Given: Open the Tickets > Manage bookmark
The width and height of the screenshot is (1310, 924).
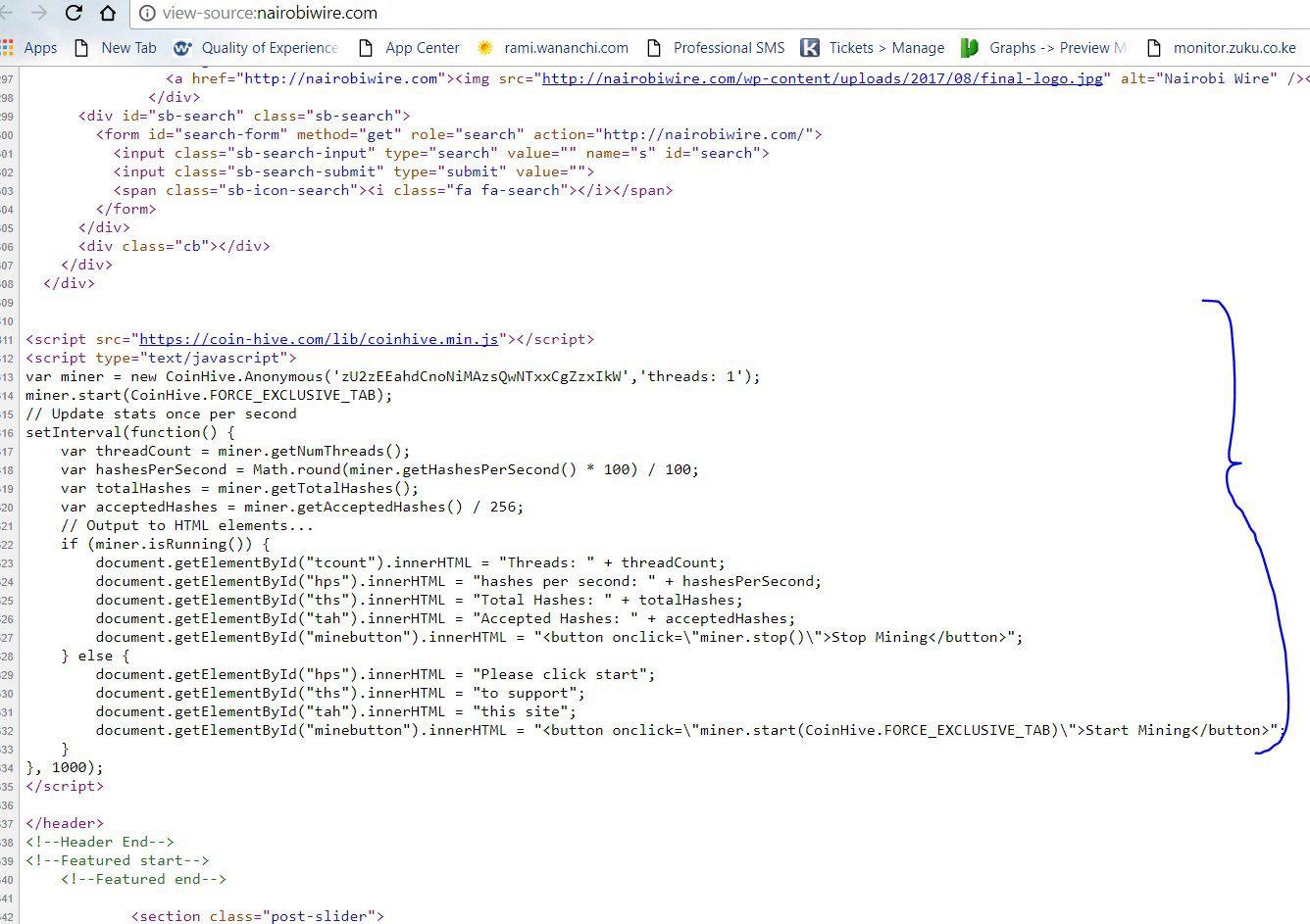Looking at the screenshot, I should point(873,47).
